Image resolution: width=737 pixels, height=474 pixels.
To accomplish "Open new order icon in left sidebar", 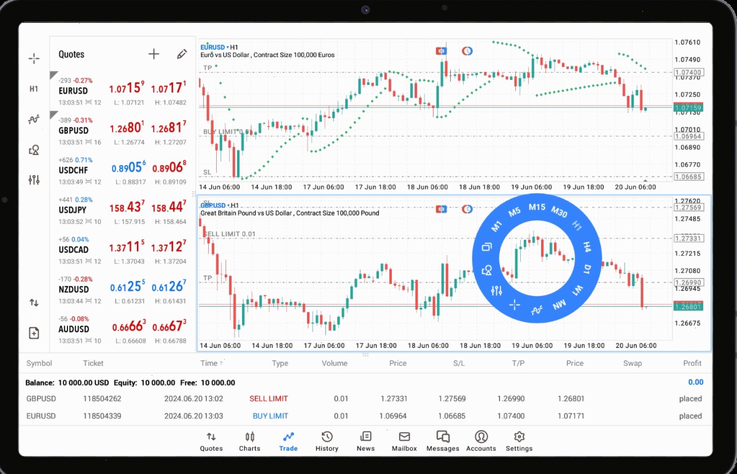I will tap(34, 333).
